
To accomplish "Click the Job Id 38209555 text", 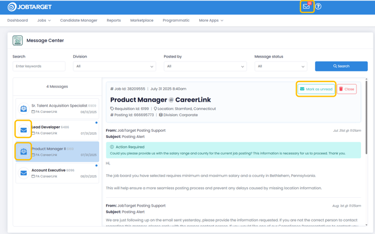I will [128, 89].
